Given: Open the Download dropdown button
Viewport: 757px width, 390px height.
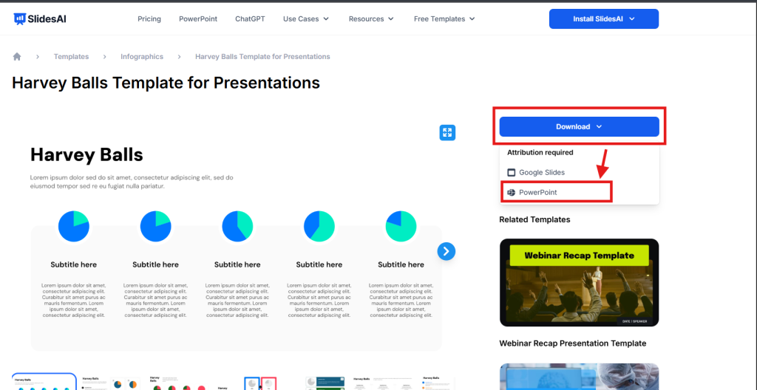Looking at the screenshot, I should pyautogui.click(x=579, y=126).
